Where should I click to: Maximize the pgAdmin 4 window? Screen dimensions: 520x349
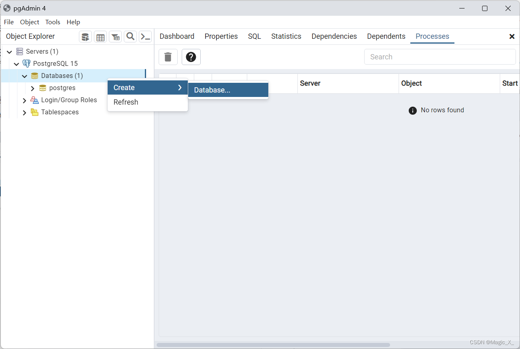pos(485,8)
